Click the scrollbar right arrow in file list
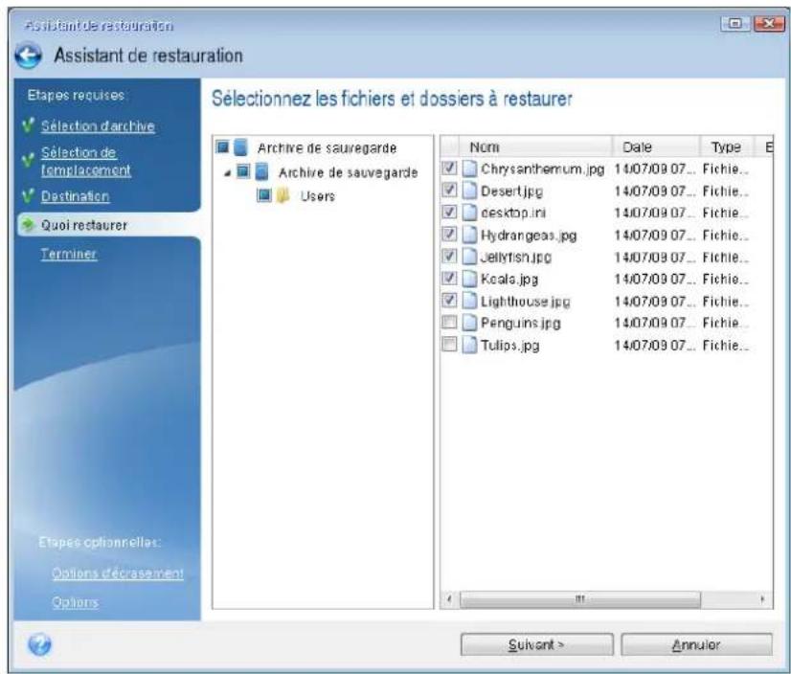 [762, 599]
